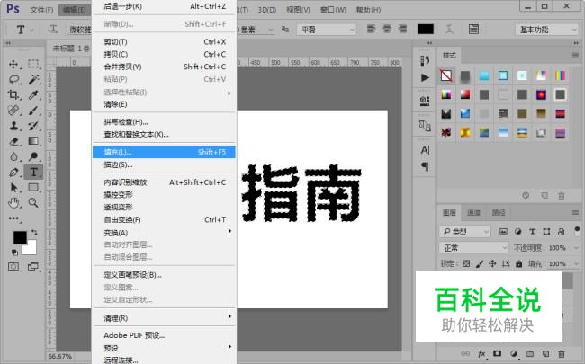Screen dimensions: 585x364
Task: Select the Healing Brush tool
Action: (x=13, y=111)
